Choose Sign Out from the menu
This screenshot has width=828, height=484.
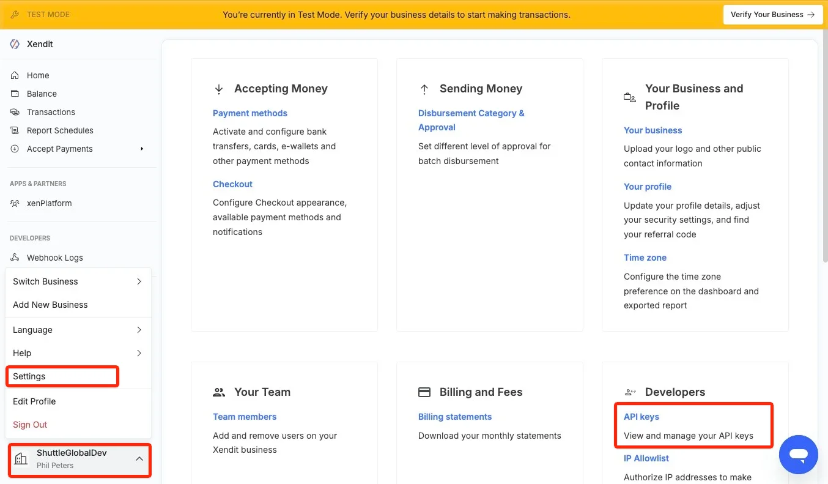click(x=30, y=425)
